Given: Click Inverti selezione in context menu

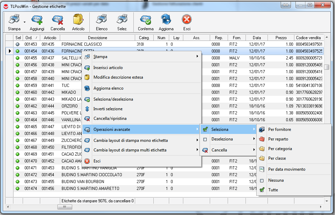Looking at the screenshot, I should (108, 109).
